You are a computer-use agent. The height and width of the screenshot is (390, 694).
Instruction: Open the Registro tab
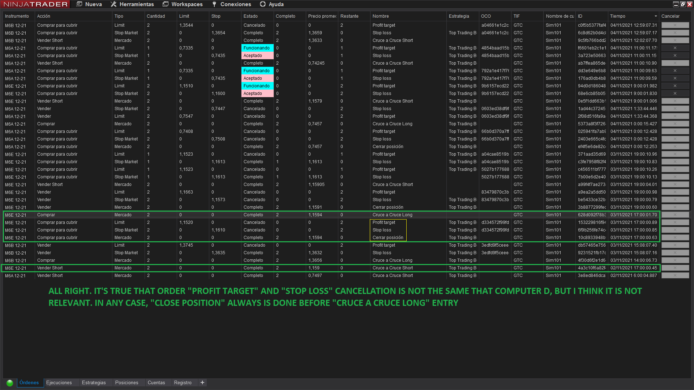coord(183,382)
